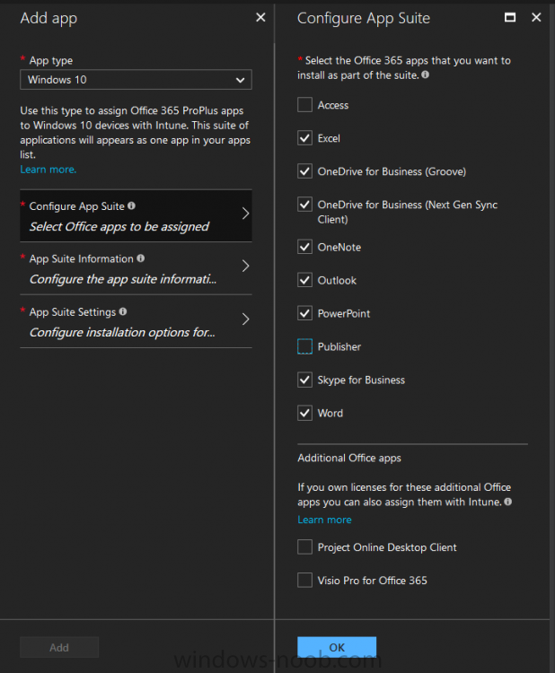Image resolution: width=555 pixels, height=673 pixels.
Task: Check Visio Pro for Office 365
Action: coord(305,581)
